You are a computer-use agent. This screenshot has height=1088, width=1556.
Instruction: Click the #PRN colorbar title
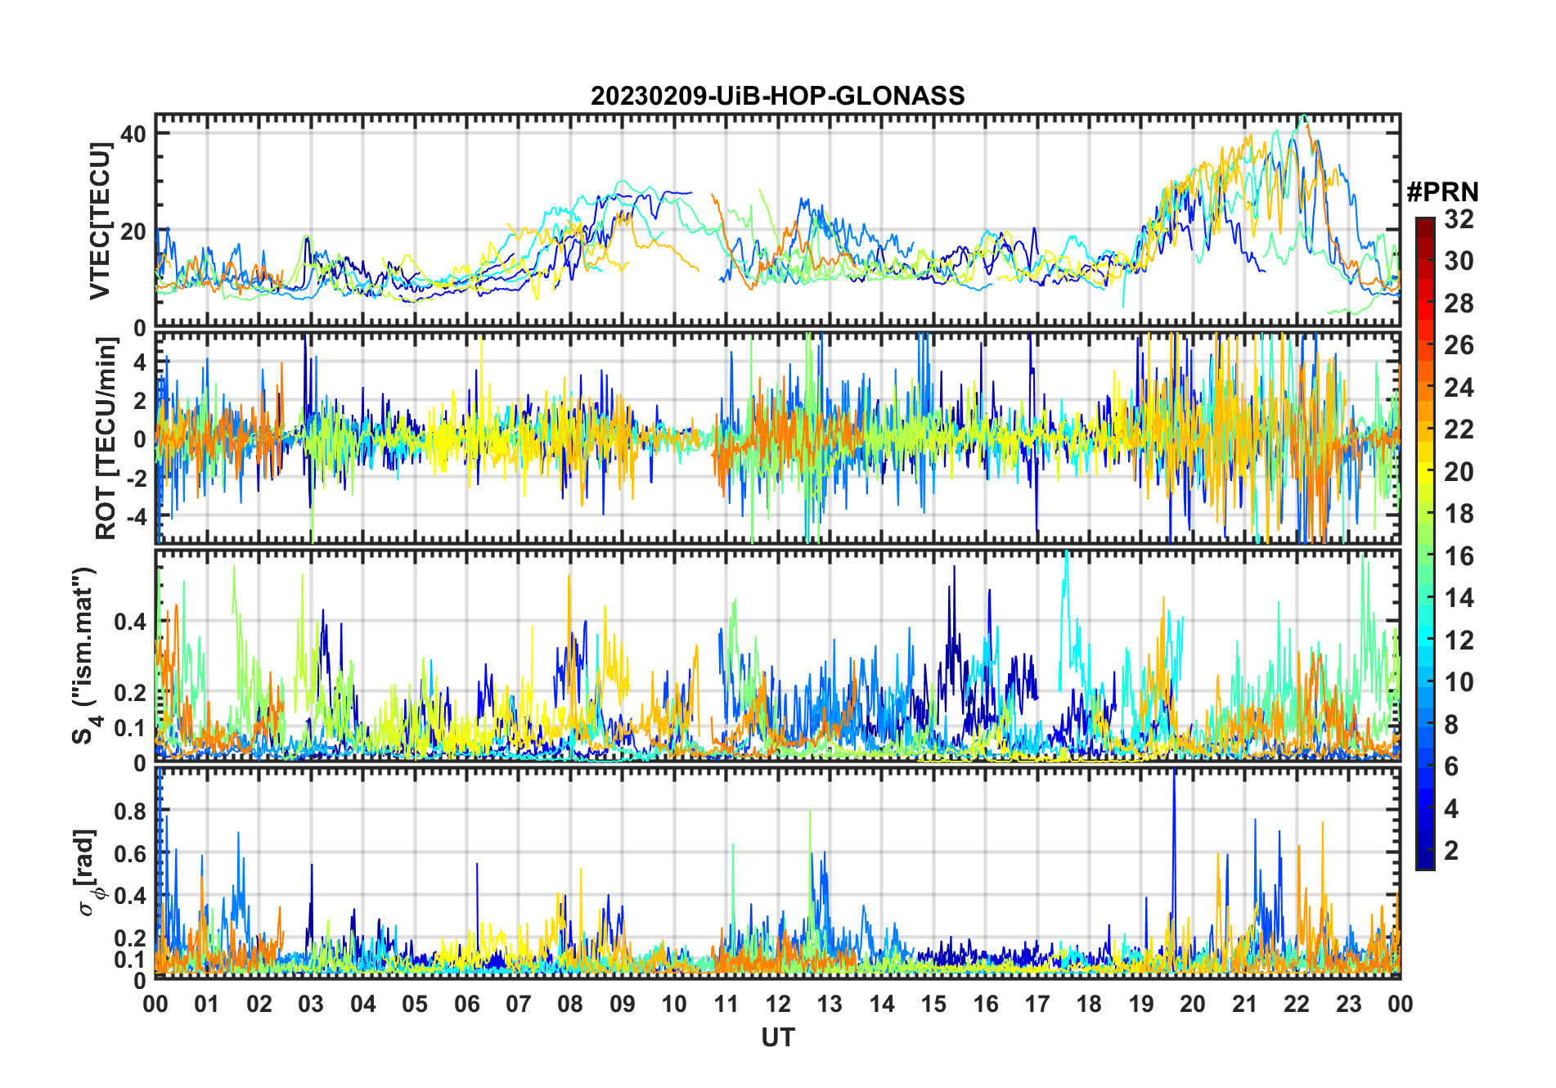[1442, 191]
